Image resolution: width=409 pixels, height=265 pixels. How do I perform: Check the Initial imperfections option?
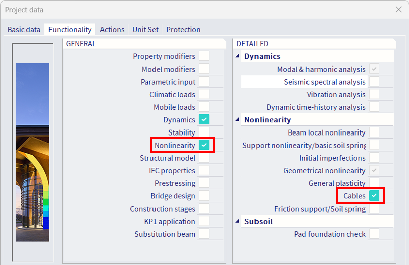pyautogui.click(x=374, y=158)
